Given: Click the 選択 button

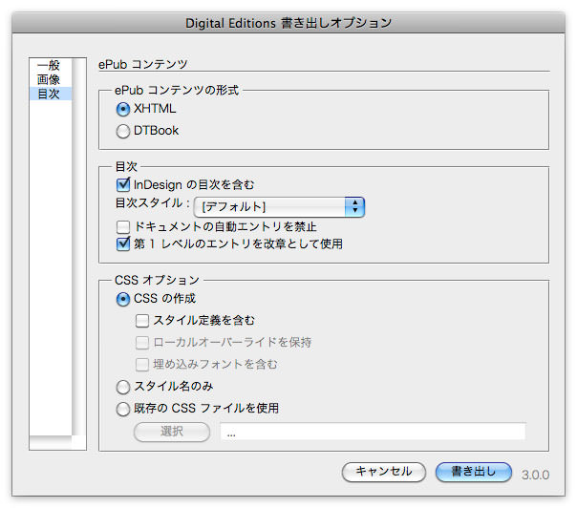Looking at the screenshot, I should tap(172, 432).
